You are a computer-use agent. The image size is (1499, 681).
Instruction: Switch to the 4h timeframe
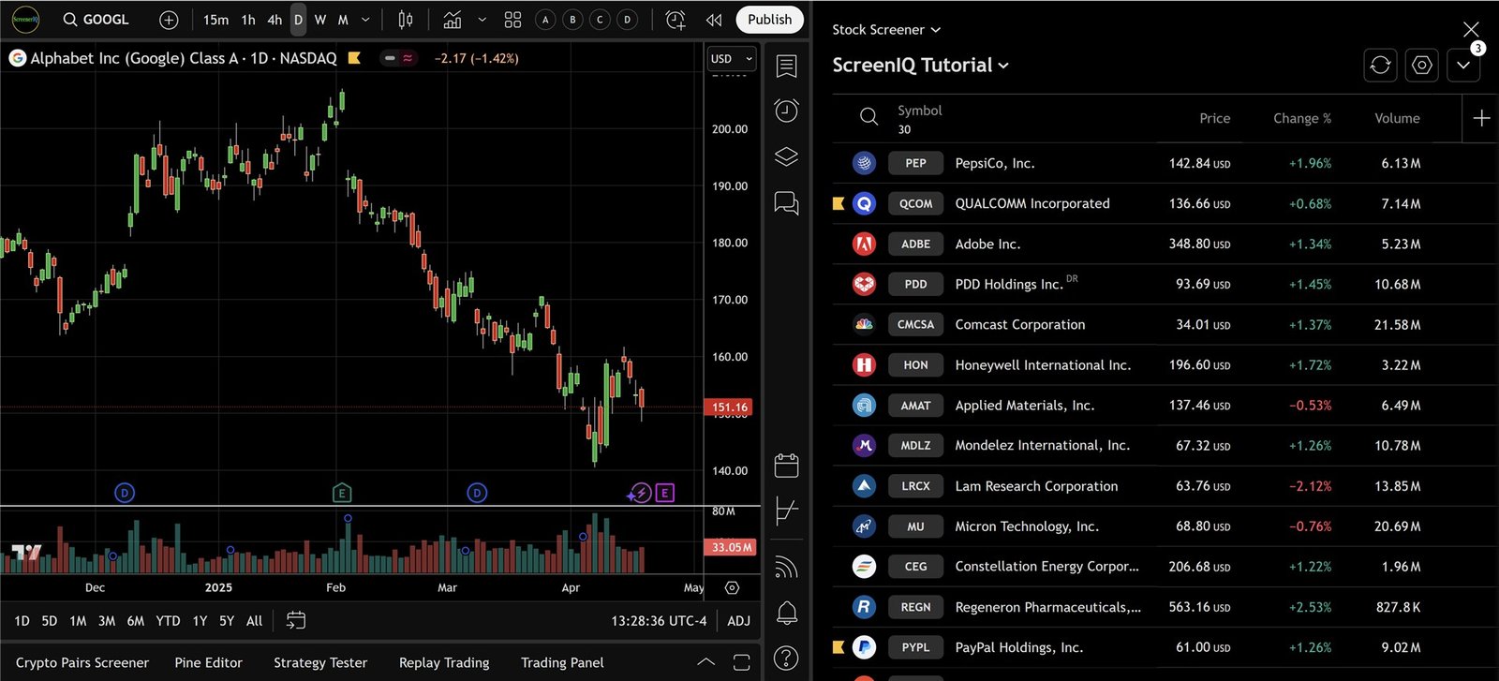[x=275, y=20]
